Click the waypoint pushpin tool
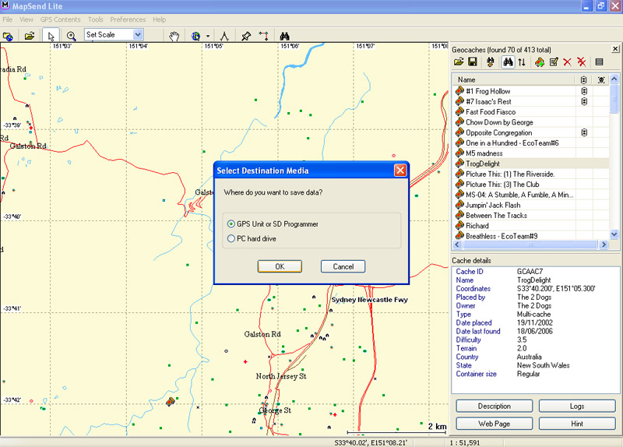 click(x=246, y=35)
